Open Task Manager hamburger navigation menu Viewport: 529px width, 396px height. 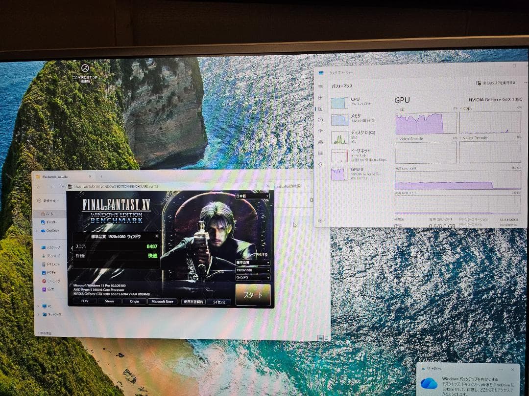tap(320, 86)
